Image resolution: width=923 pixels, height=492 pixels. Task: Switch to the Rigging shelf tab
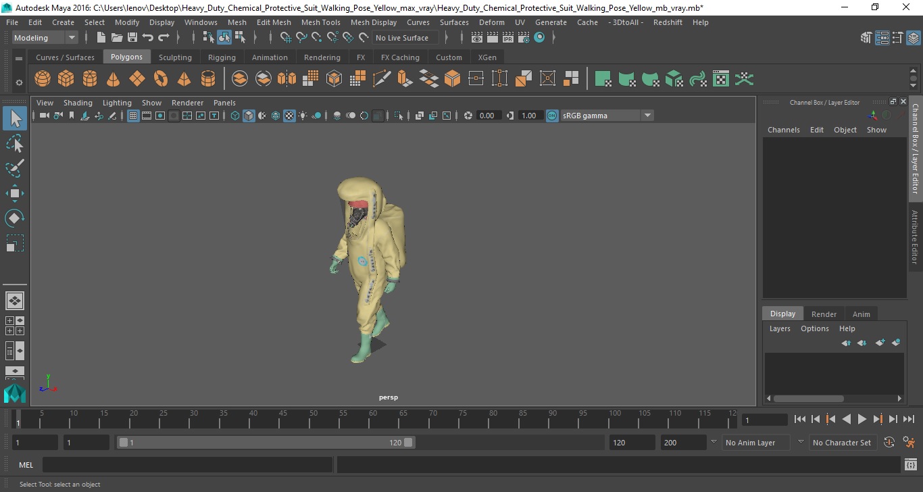(x=222, y=57)
